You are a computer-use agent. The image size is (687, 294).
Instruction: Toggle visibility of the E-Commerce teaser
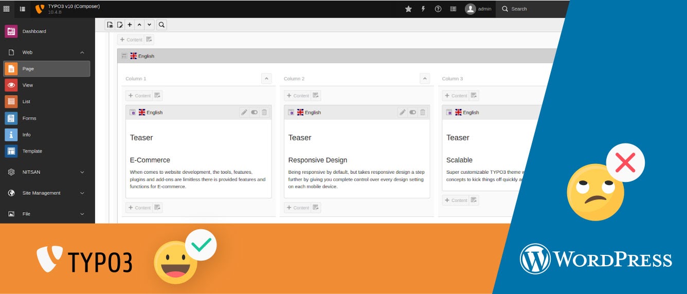(255, 112)
